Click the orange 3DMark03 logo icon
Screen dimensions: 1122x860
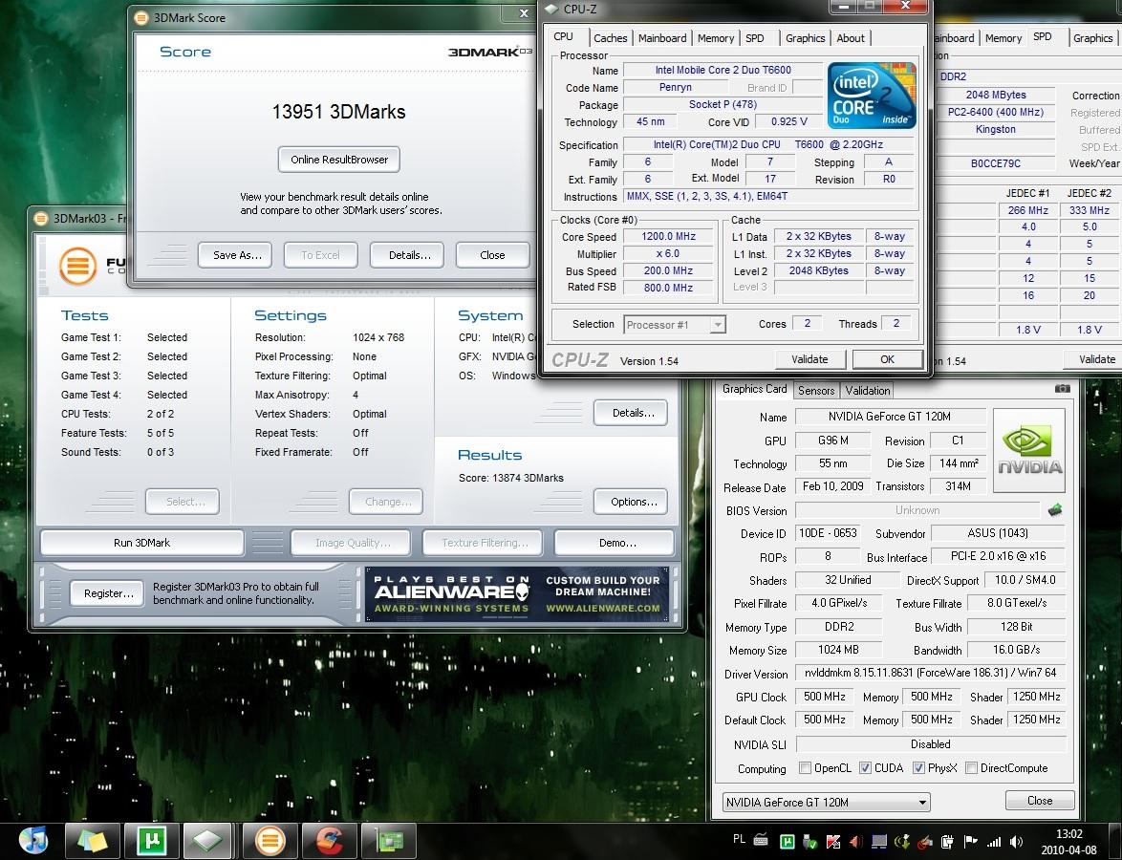tap(77, 267)
